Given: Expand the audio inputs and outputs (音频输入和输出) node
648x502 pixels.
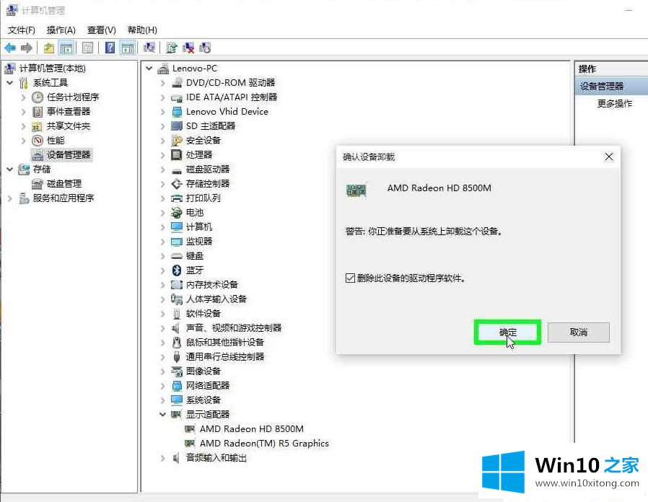Looking at the screenshot, I should point(163,458).
